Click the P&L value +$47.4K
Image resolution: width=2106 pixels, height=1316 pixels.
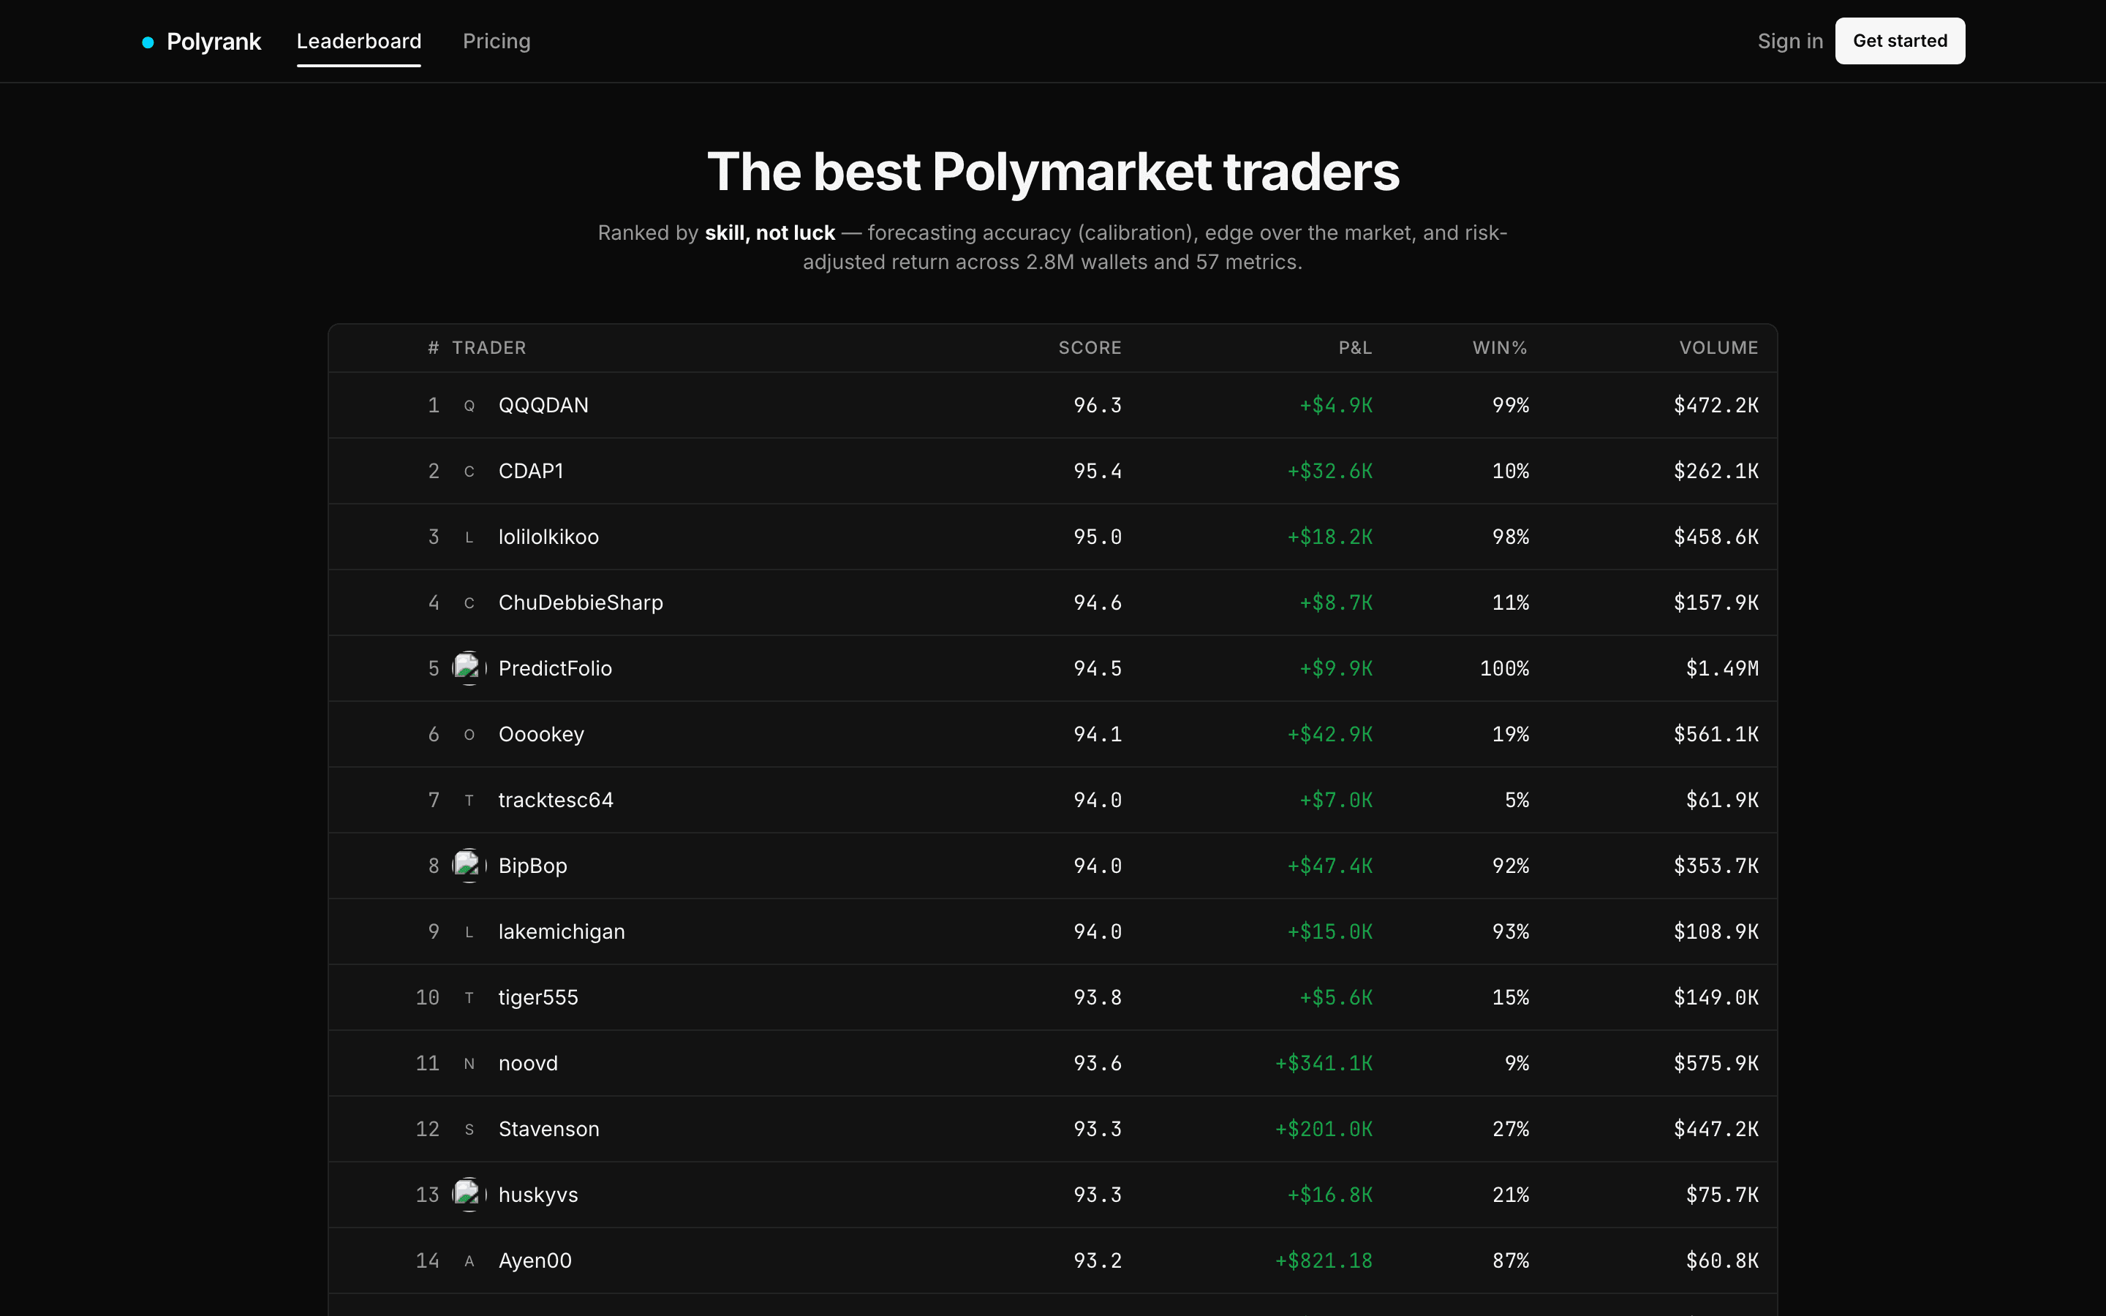(1329, 866)
